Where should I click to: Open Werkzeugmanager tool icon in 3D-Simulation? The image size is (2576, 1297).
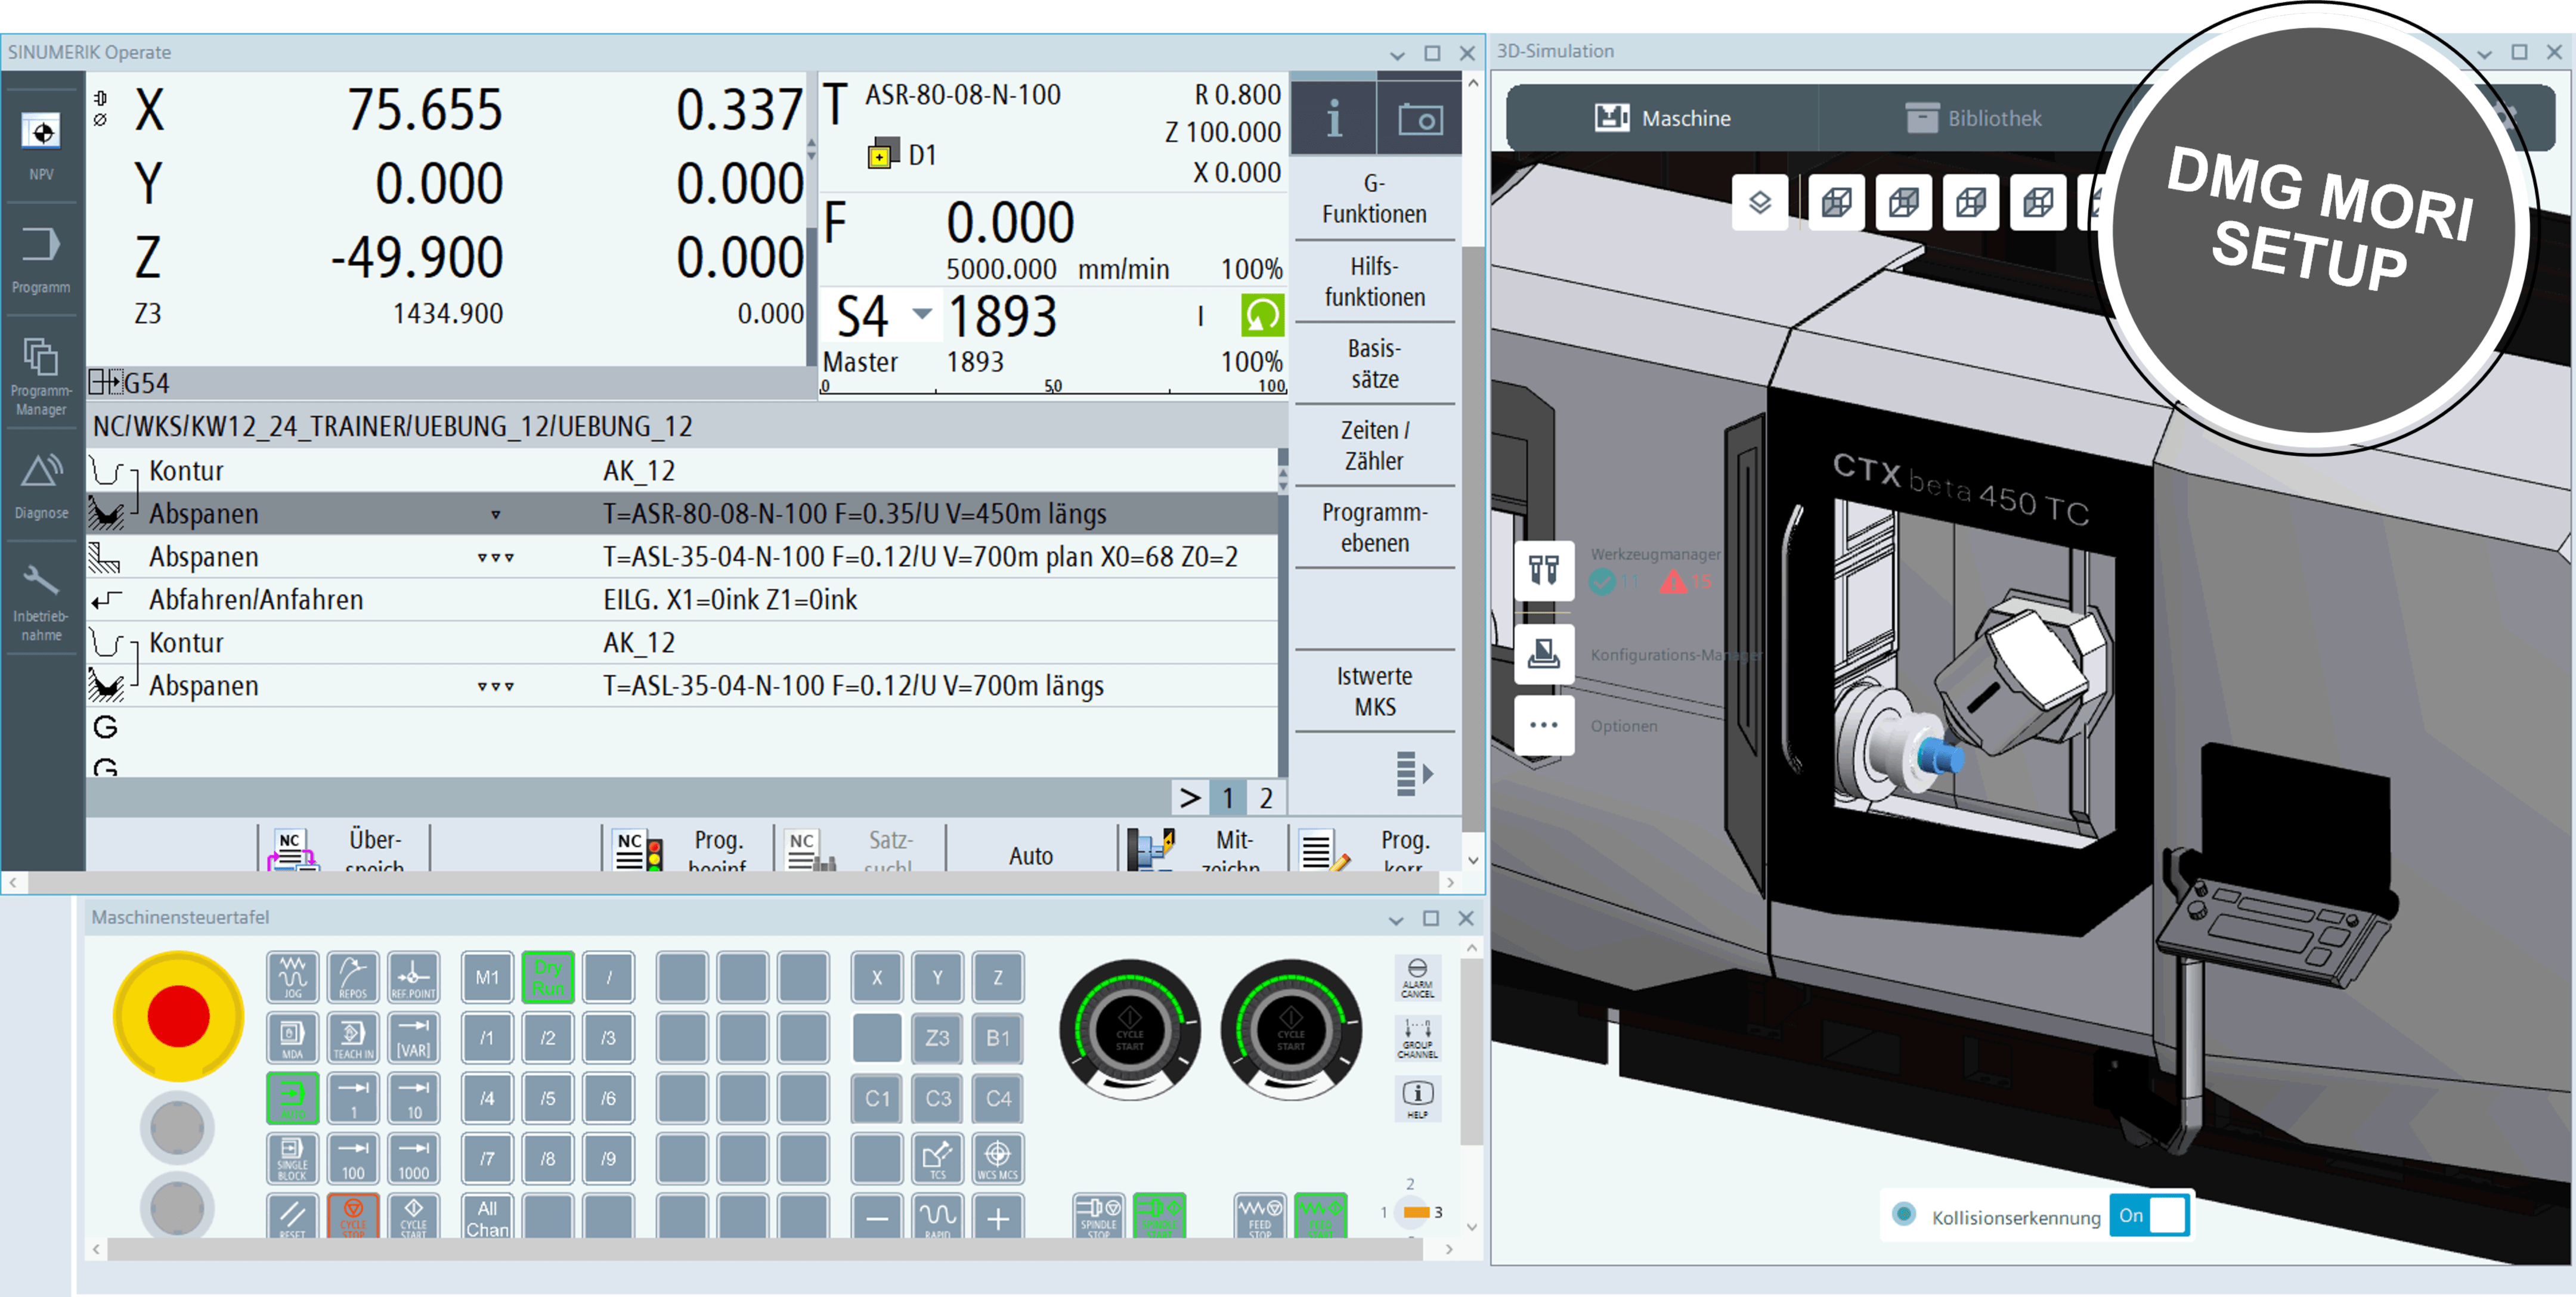click(1544, 570)
